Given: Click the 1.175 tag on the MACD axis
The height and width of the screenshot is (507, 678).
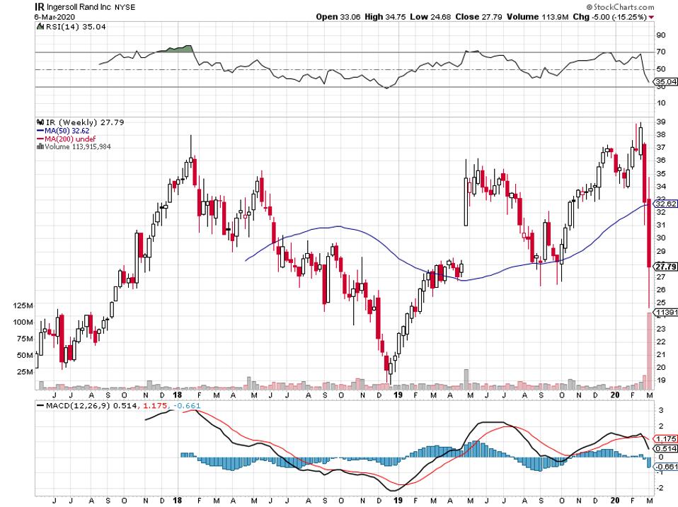Looking at the screenshot, I should pos(667,439).
